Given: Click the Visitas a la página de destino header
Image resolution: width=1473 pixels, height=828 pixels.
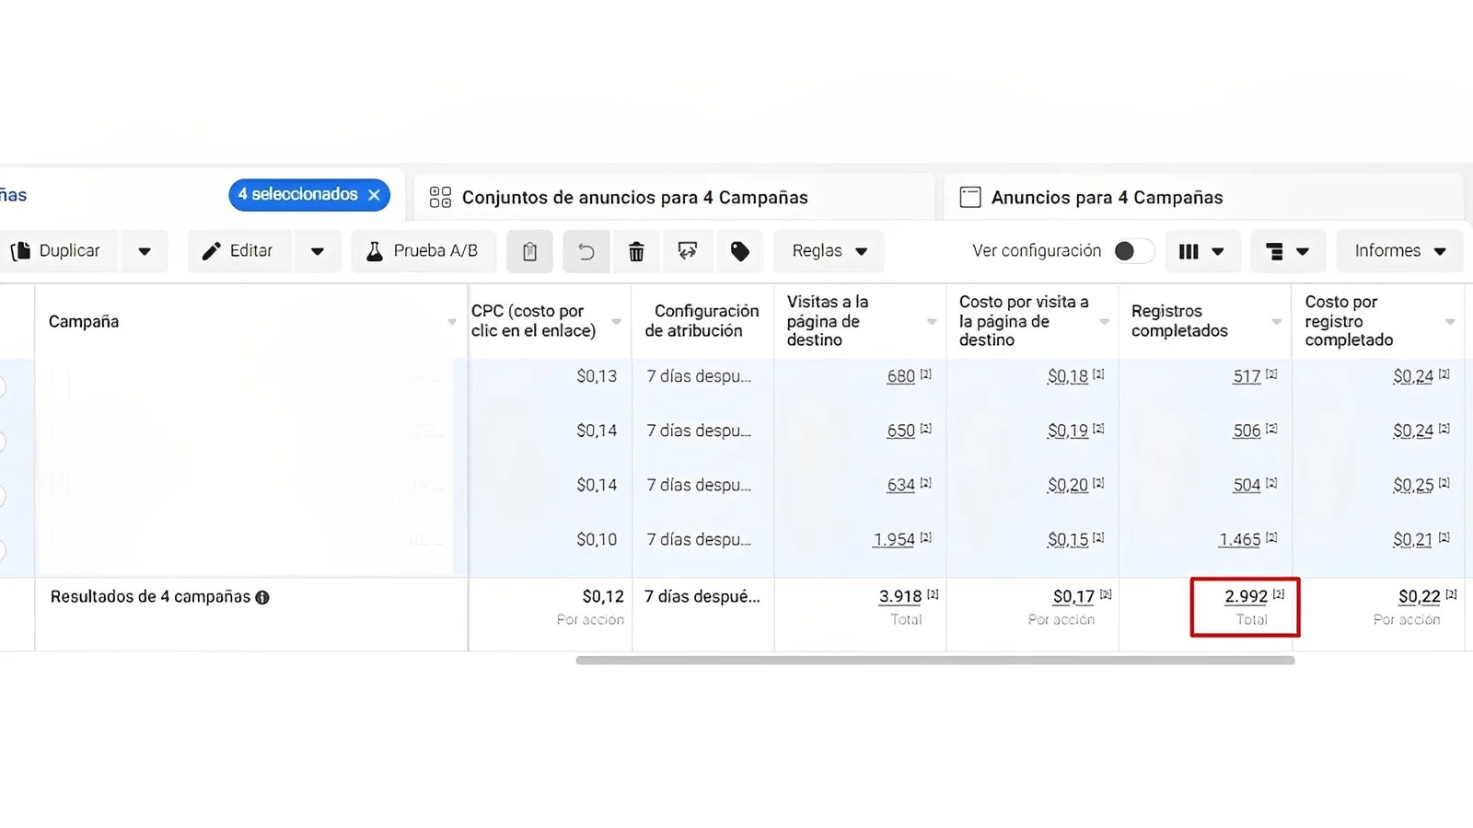Looking at the screenshot, I should click(860, 321).
